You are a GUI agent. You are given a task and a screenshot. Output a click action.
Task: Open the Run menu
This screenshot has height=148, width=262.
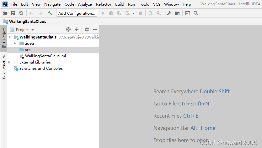131,4
